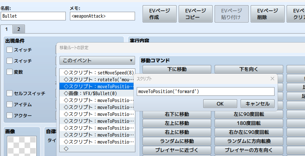This screenshot has height=156, width=305.
Task: Click the メモ field with weaponAttack
Action: (102, 16)
